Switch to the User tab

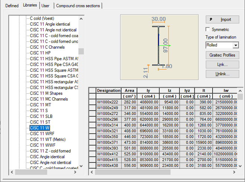pos(45,6)
